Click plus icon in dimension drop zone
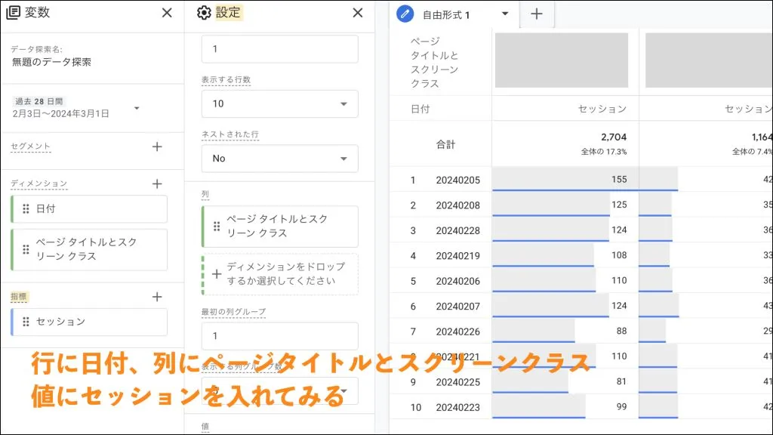773x435 pixels. click(217, 274)
